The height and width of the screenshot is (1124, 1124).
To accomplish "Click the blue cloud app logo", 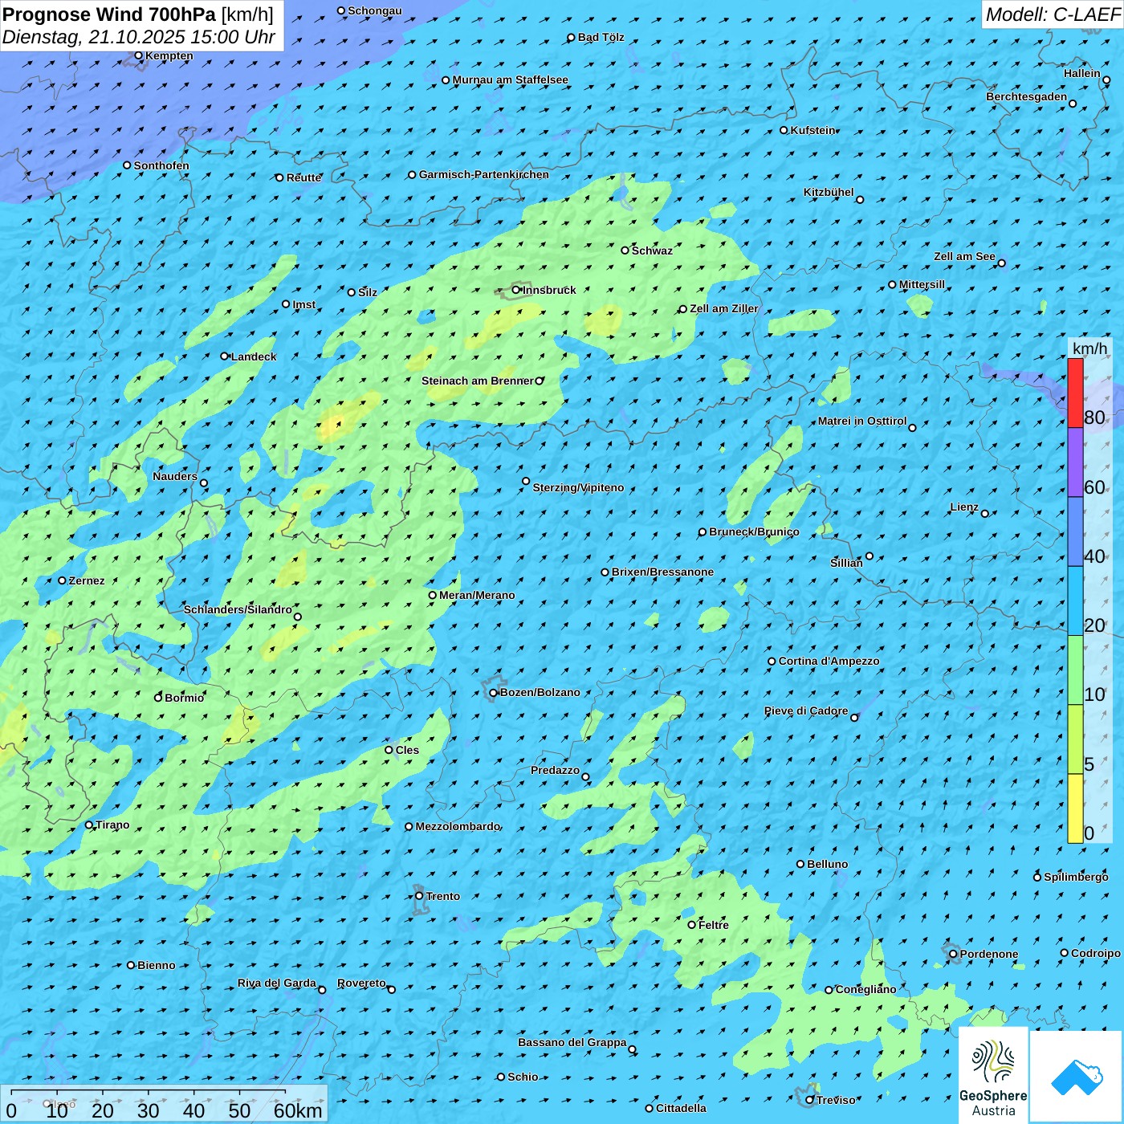I will click(x=1077, y=1077).
